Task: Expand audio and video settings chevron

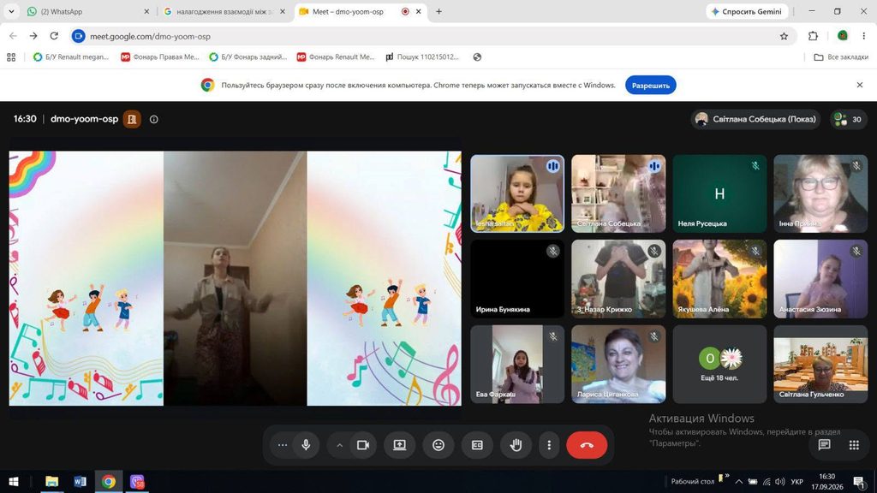Action: (339, 445)
